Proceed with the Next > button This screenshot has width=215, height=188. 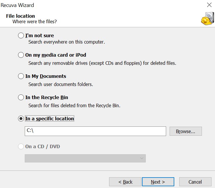click(158, 182)
